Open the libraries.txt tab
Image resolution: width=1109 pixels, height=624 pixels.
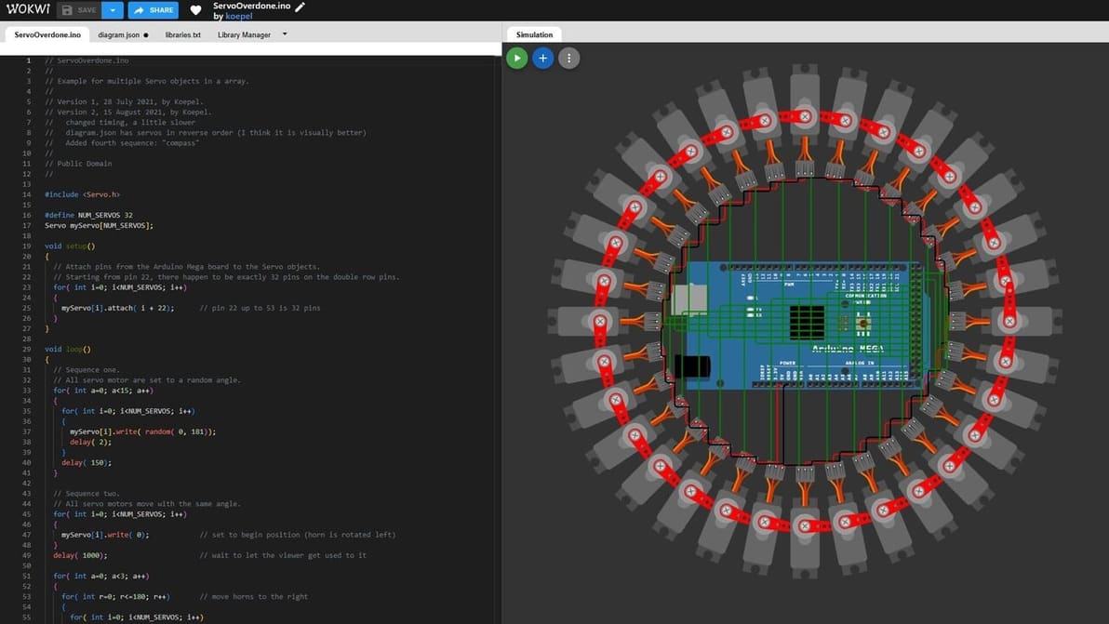click(x=182, y=34)
